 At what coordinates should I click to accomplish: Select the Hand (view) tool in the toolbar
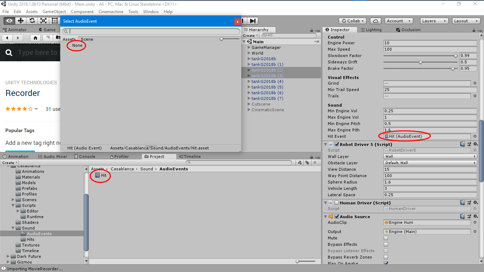[x=9, y=21]
